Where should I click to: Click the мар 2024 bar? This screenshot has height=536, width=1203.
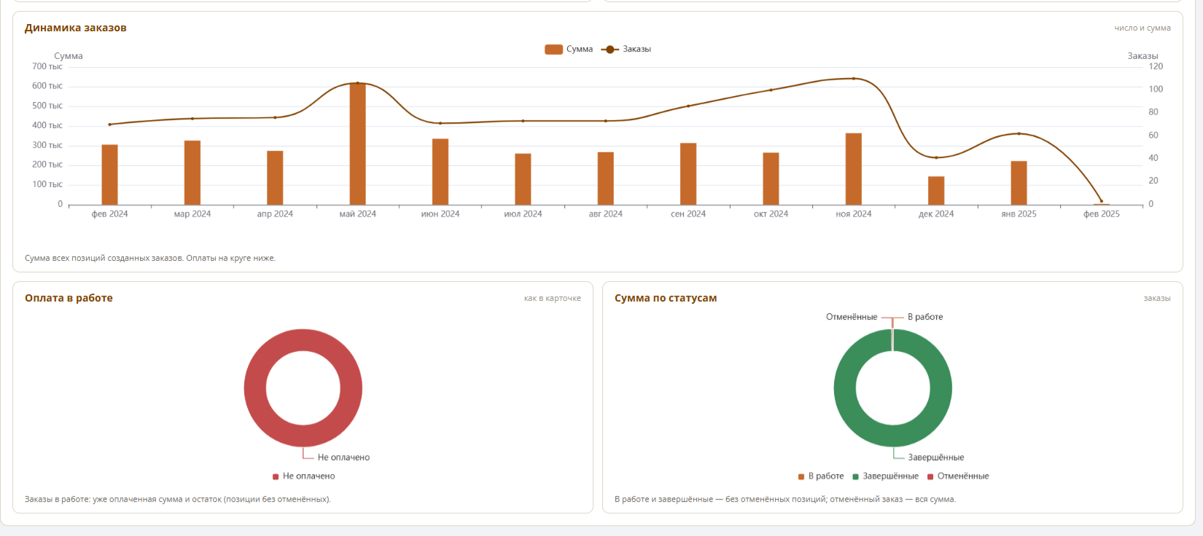tap(192, 173)
